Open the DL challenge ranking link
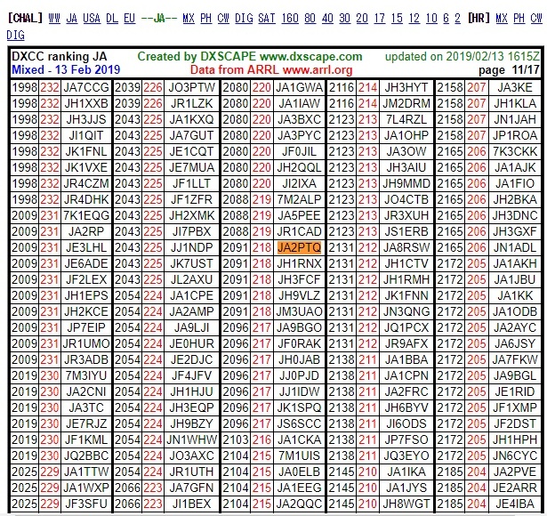The height and width of the screenshot is (516, 547). tap(112, 18)
